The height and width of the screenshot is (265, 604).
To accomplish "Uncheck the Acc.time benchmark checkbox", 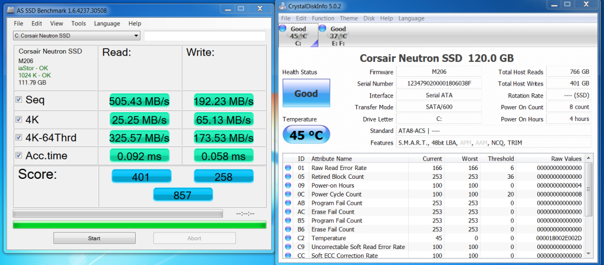I will click(18, 155).
